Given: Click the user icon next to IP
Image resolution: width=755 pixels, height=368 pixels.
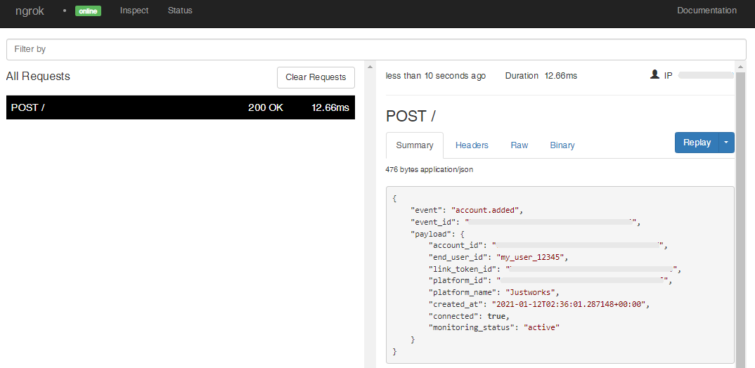Looking at the screenshot, I should point(654,74).
